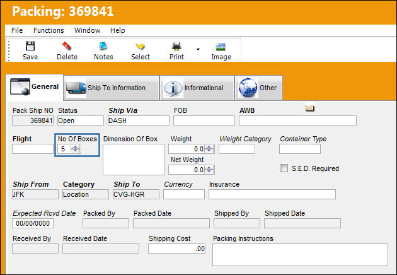The width and height of the screenshot is (397, 275).
Task: Click the Packing Instructions text area
Action: (300, 255)
